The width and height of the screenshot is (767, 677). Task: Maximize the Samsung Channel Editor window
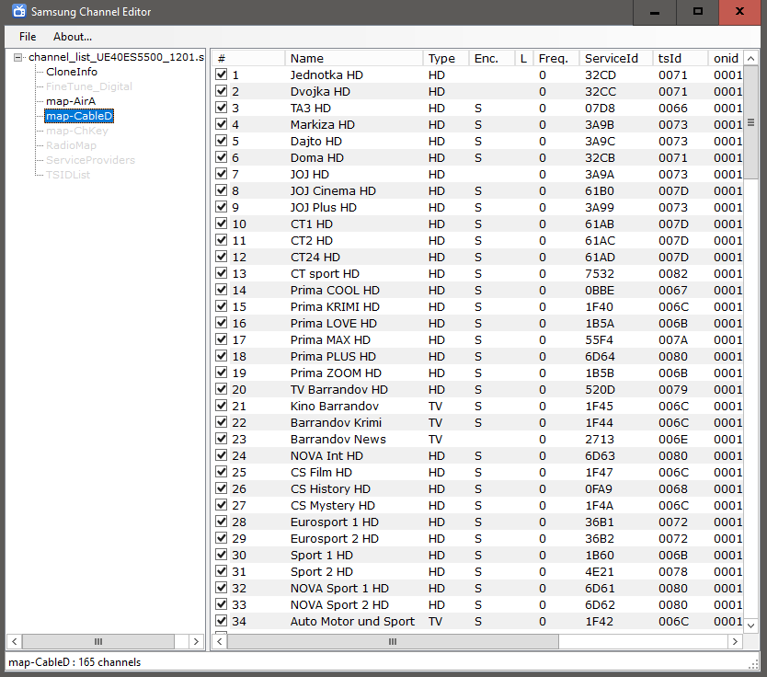click(698, 12)
